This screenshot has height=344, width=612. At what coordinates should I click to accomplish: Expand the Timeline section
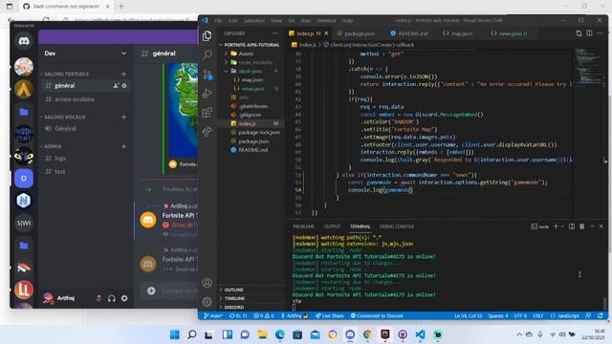[234, 298]
